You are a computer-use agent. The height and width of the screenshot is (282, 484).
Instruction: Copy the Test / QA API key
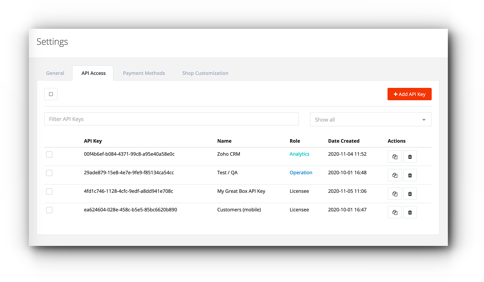click(395, 175)
